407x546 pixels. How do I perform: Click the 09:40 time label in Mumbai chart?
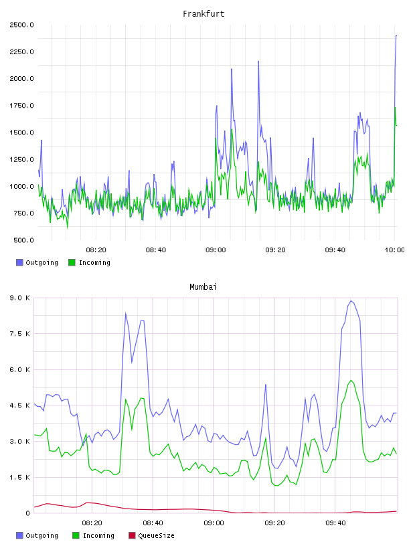[335, 523]
